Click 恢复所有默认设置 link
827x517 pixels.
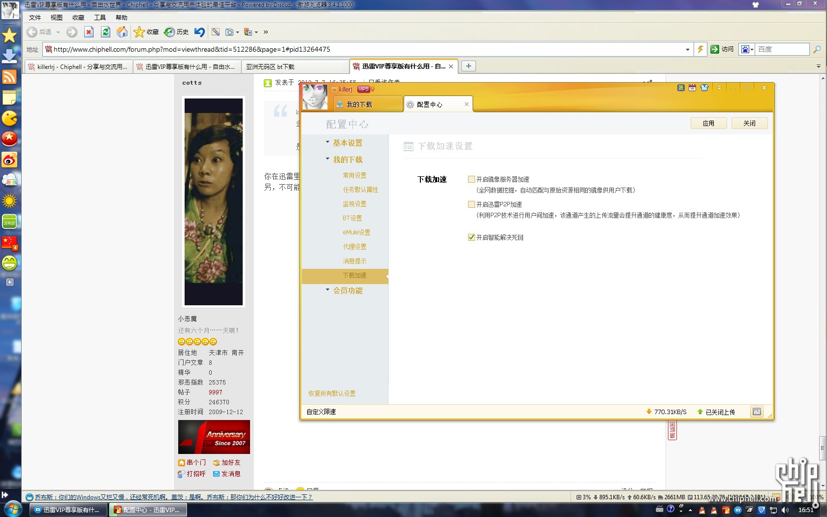pos(332,393)
